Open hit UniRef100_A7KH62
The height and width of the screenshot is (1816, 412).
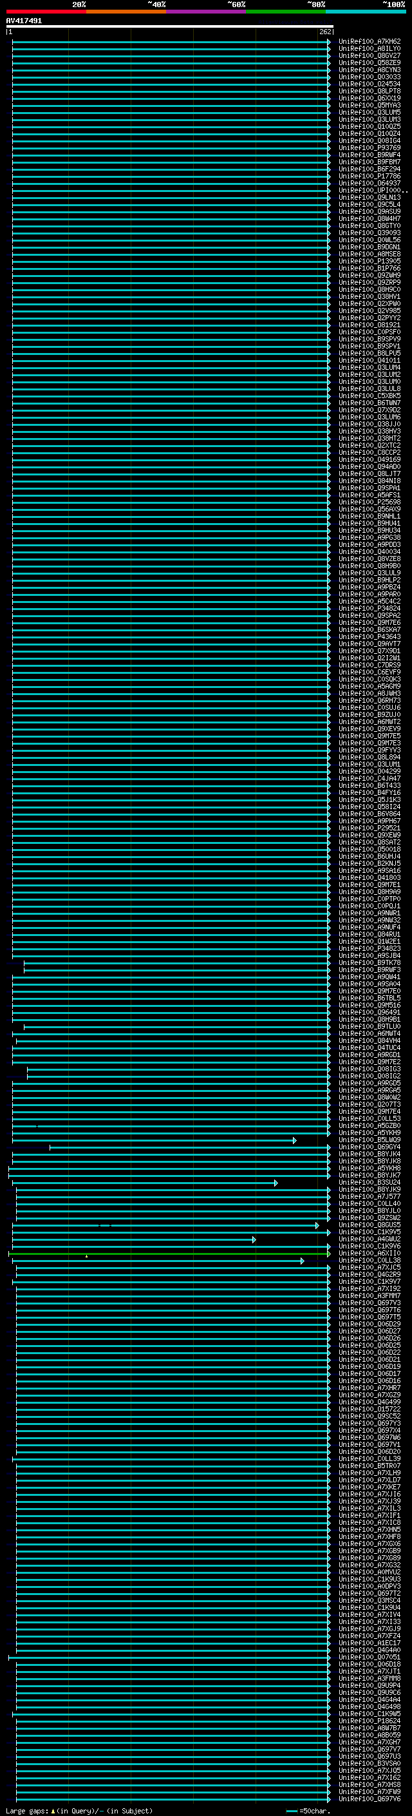[370, 42]
